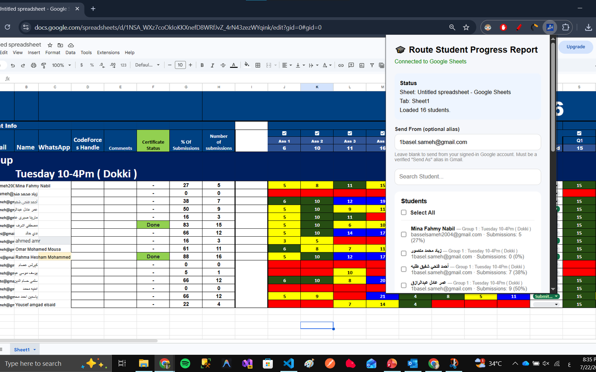
Task: Click the Insert link icon
Action: pos(341,65)
